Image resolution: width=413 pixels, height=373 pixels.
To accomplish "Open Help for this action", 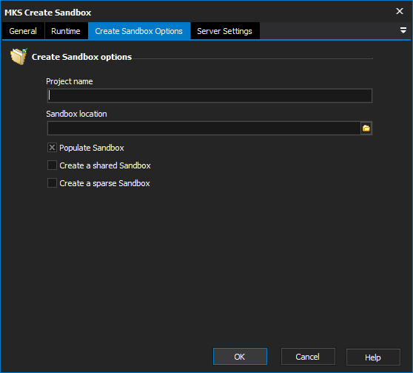I will point(373,357).
